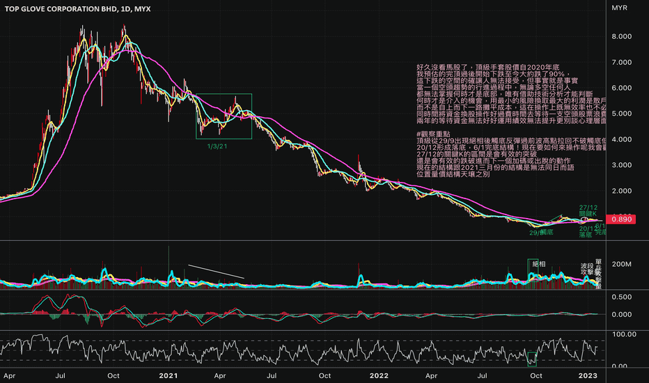Screen dimensions: 649x383
Task: Select the white trend line on volume pane
Action: point(216,272)
